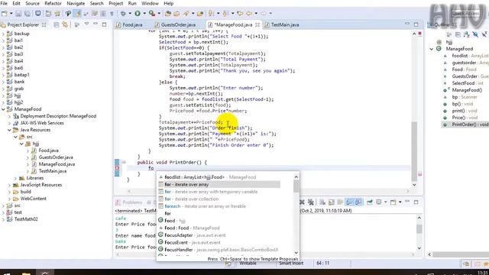Toggle Show Console on standard output change

349,202
